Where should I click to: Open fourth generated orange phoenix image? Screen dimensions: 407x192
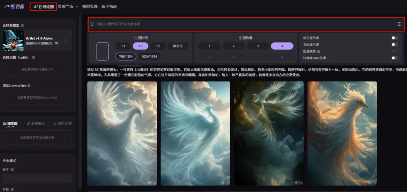click(x=342, y=133)
